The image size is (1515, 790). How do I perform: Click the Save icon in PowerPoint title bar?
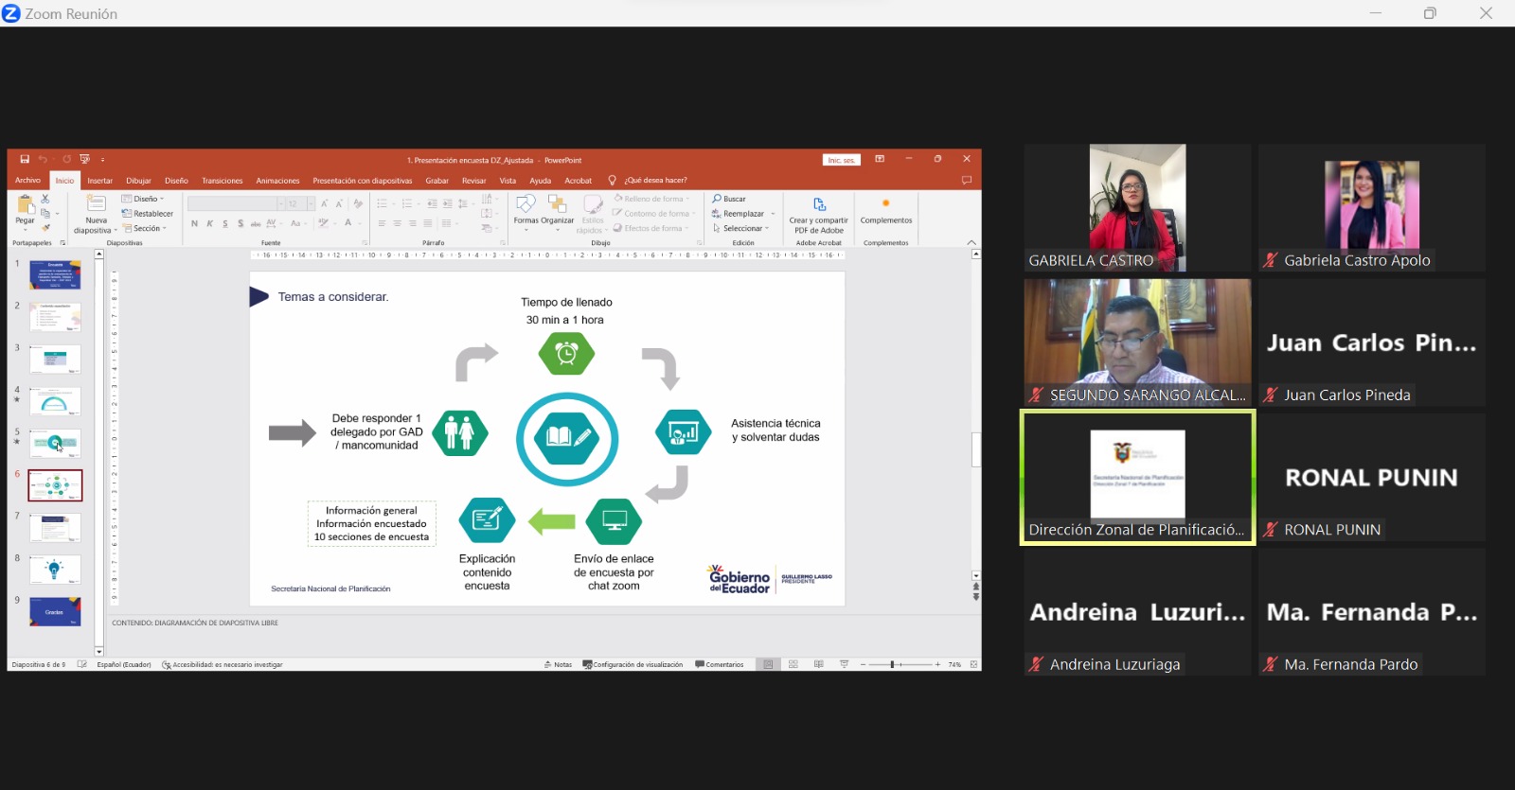click(25, 160)
